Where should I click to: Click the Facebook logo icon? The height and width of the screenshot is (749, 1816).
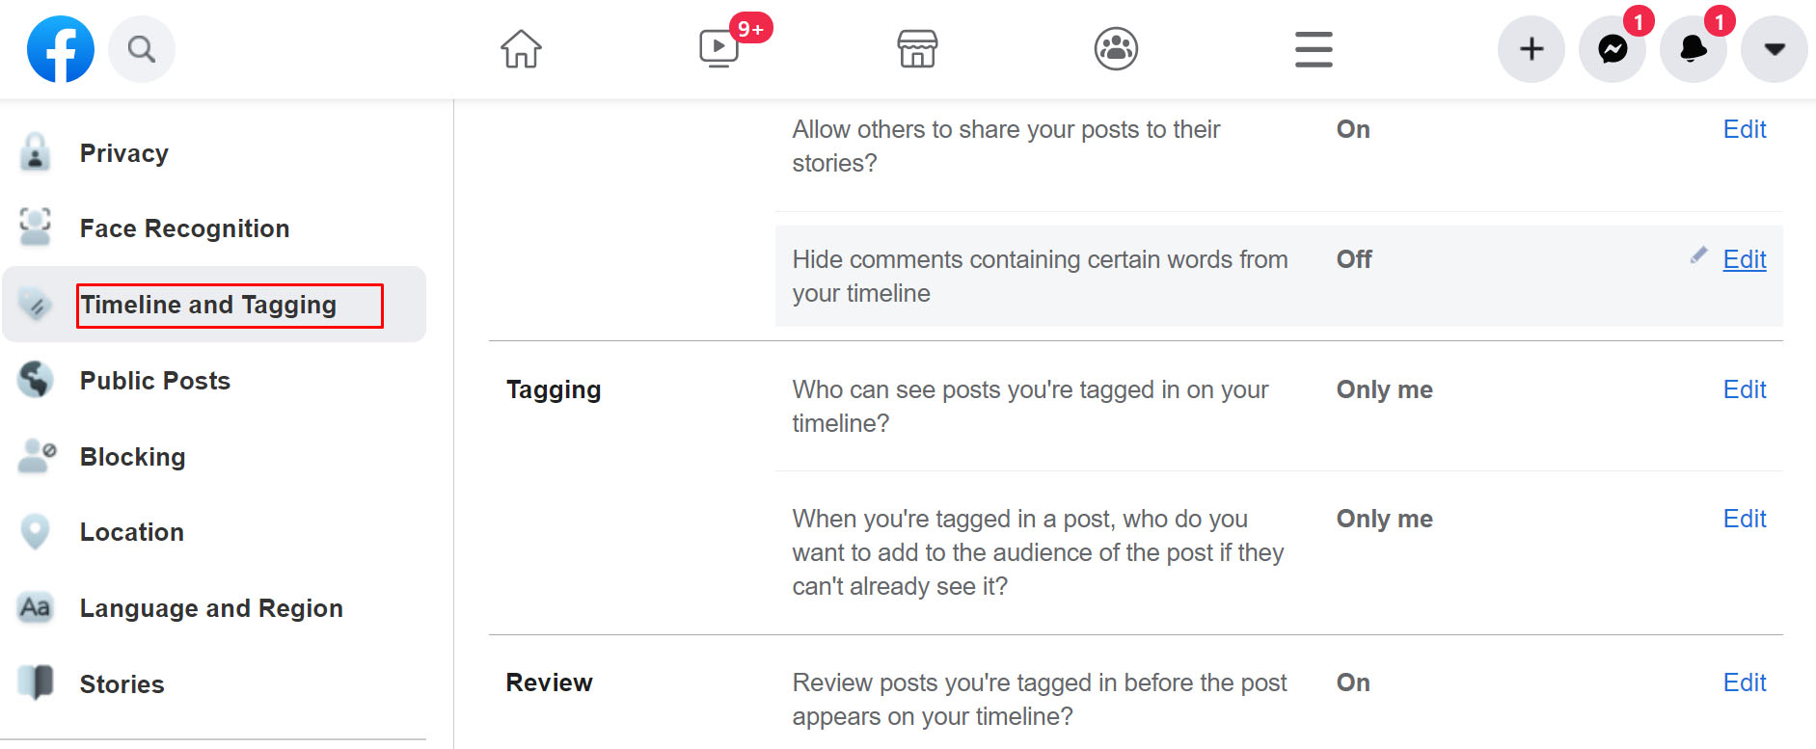point(61,49)
